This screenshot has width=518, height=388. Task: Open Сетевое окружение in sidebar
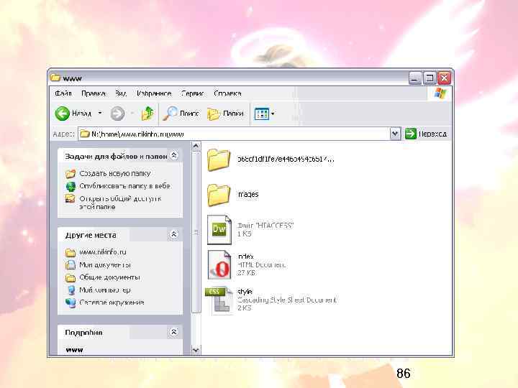(112, 302)
